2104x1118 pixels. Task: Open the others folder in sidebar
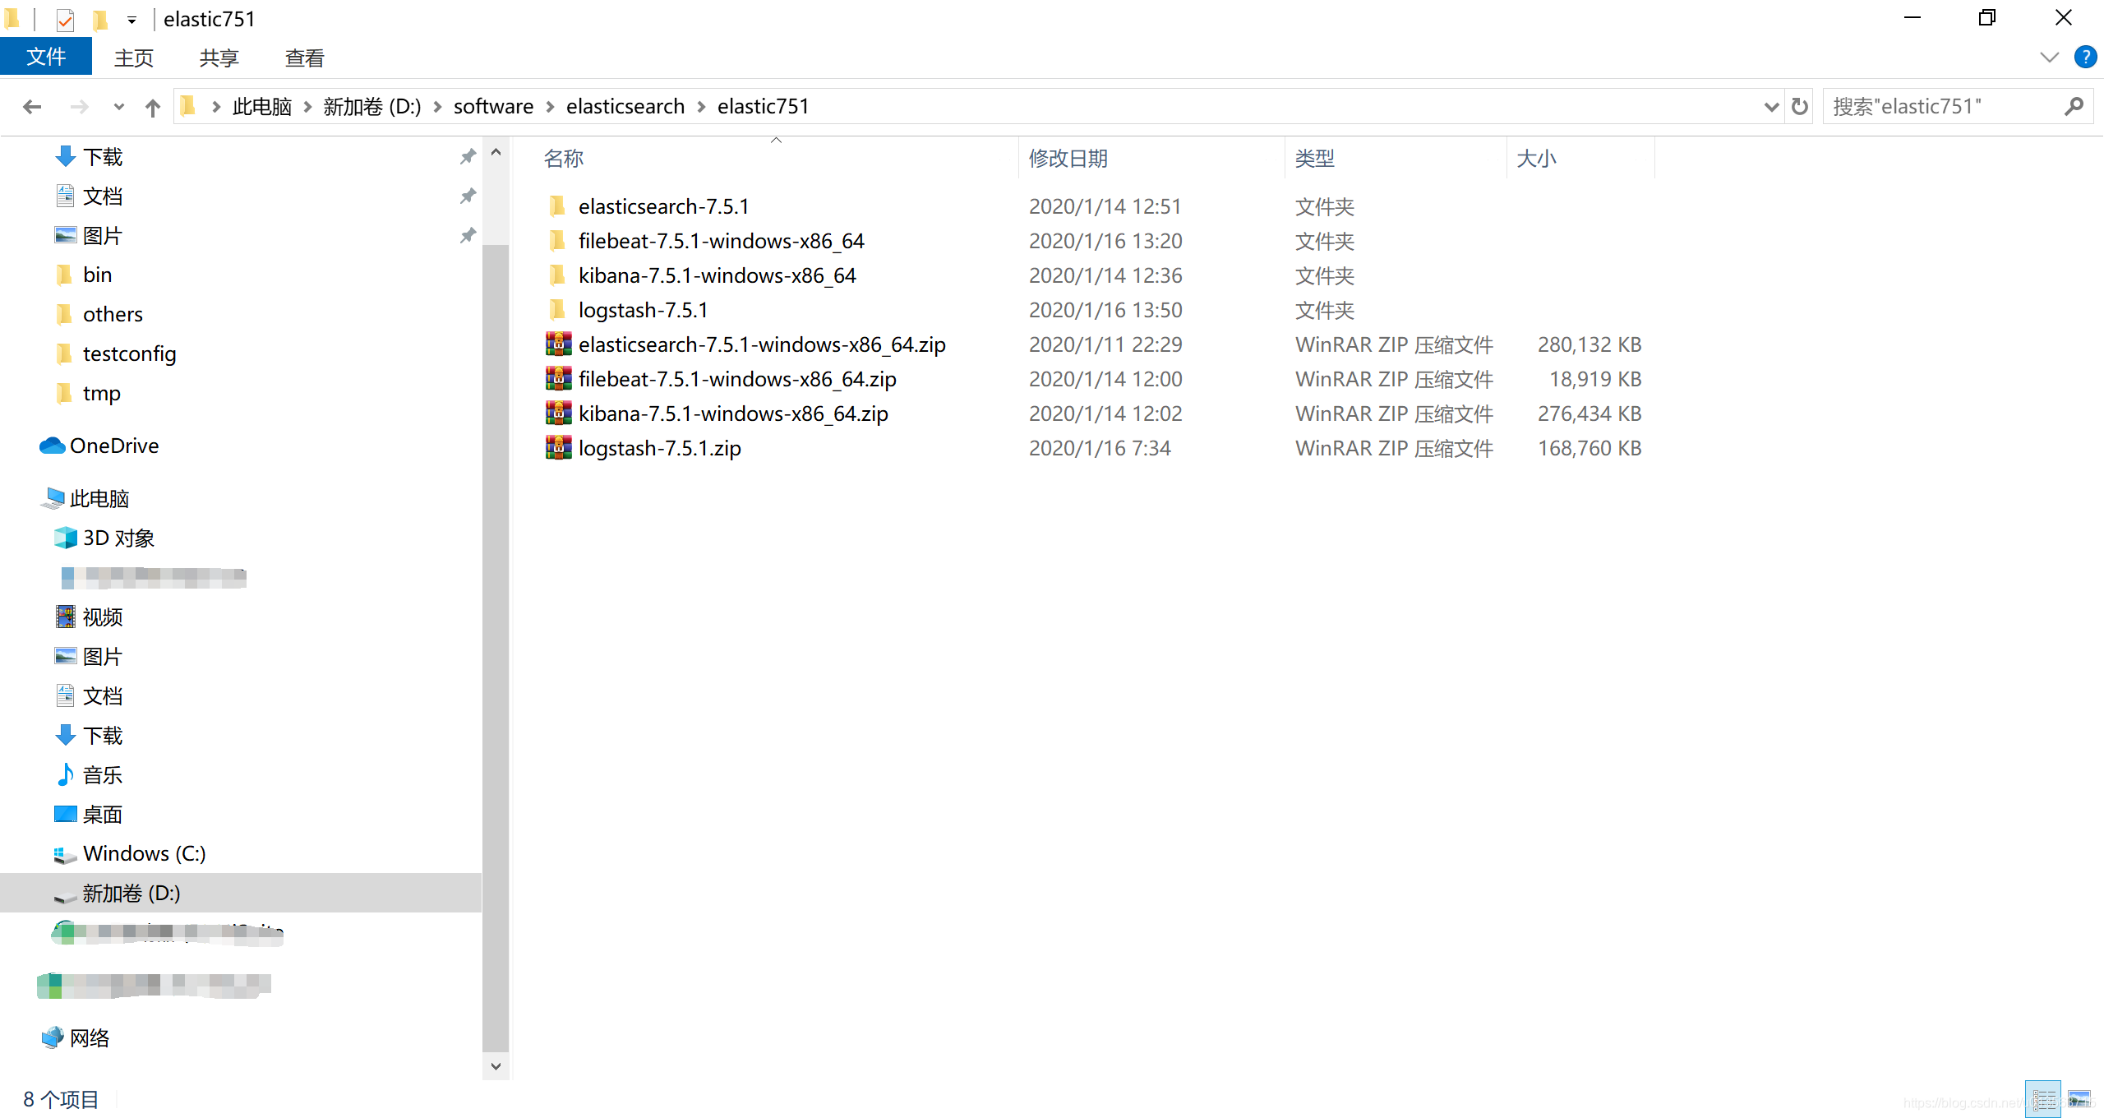(x=113, y=315)
